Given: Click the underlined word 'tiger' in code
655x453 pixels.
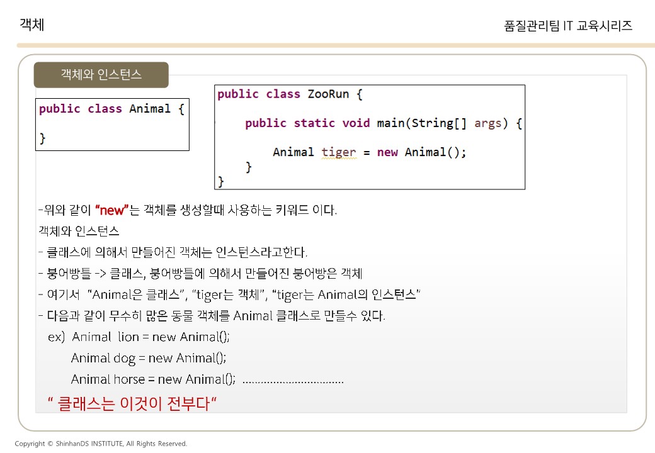Looking at the screenshot, I should click(339, 153).
